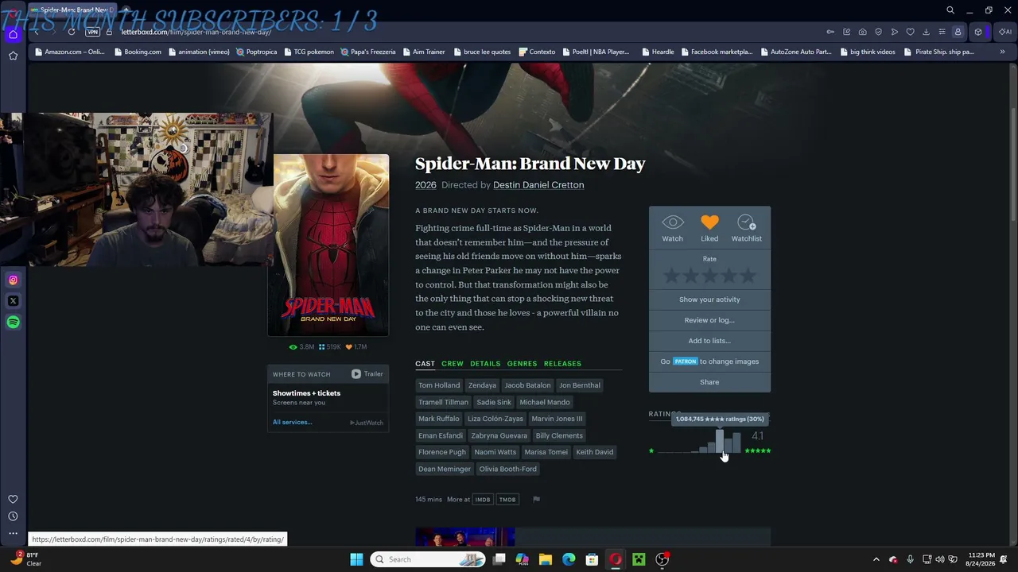Open sidebar more options (three dots)
The height and width of the screenshot is (572, 1018).
pyautogui.click(x=13, y=534)
